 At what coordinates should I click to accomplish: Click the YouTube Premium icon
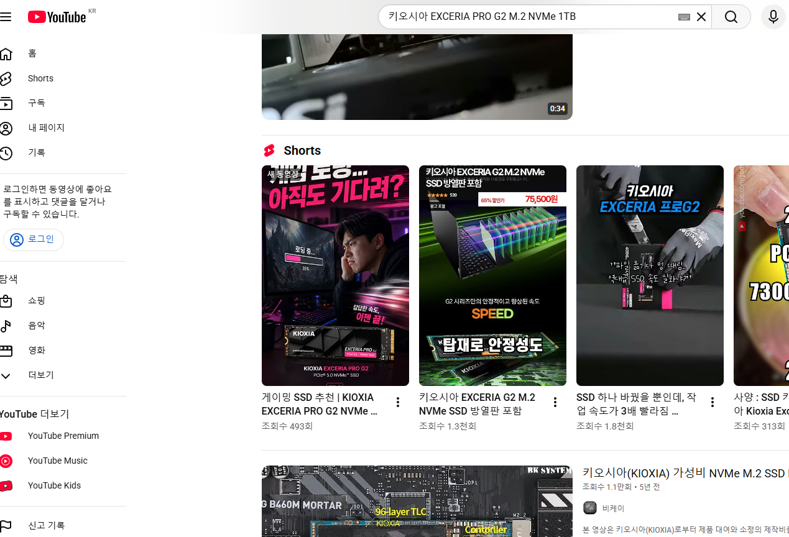click(6, 436)
